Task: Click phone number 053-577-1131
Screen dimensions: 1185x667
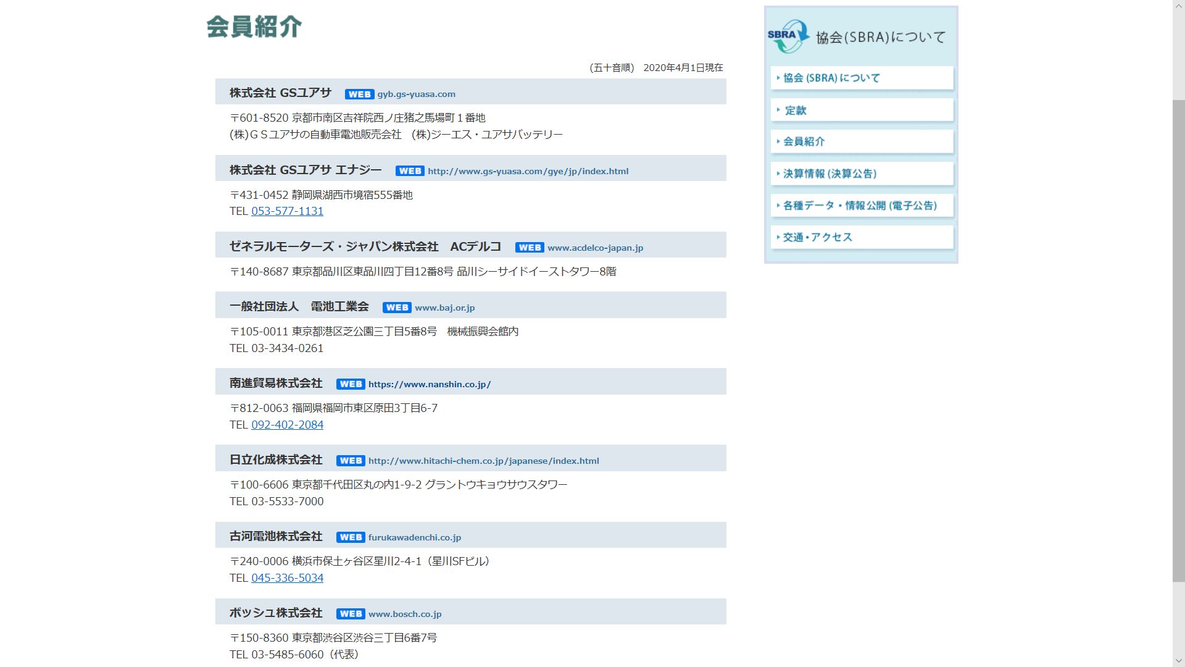Action: [288, 211]
